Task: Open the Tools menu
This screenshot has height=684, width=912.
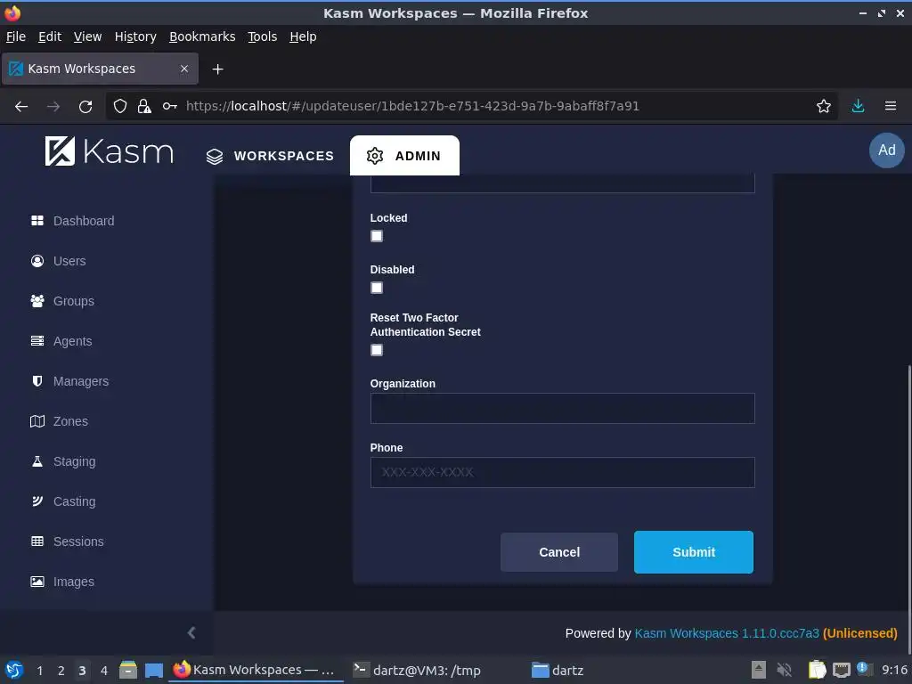Action: [x=263, y=37]
